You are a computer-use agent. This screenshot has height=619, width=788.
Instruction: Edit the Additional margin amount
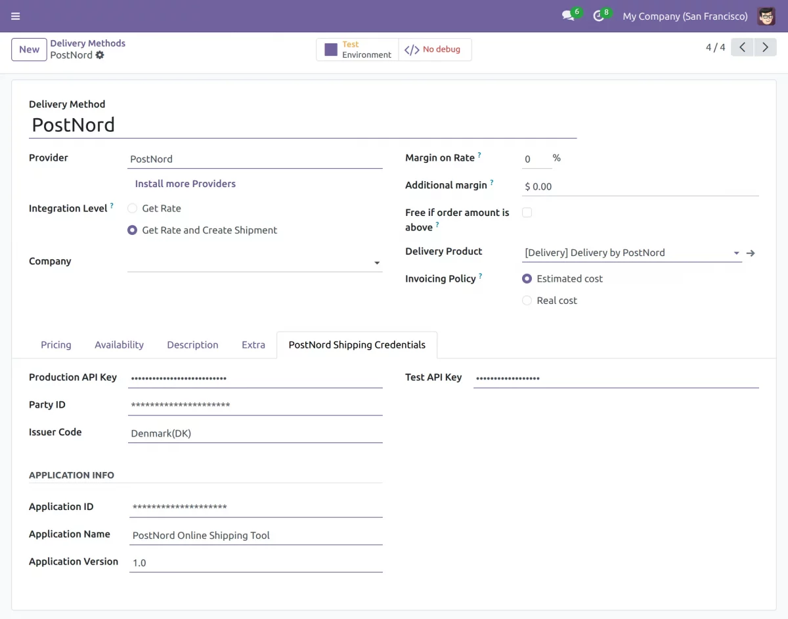640,186
